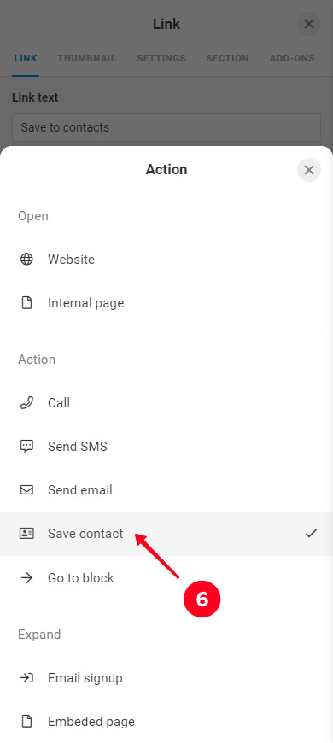This screenshot has height=743, width=333.
Task: Switch to the Thumbnail tab
Action: 87,58
